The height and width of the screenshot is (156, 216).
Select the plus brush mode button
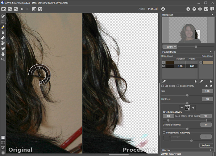point(193,108)
